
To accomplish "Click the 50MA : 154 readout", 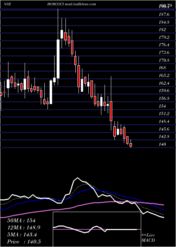I will (x=21, y=221).
